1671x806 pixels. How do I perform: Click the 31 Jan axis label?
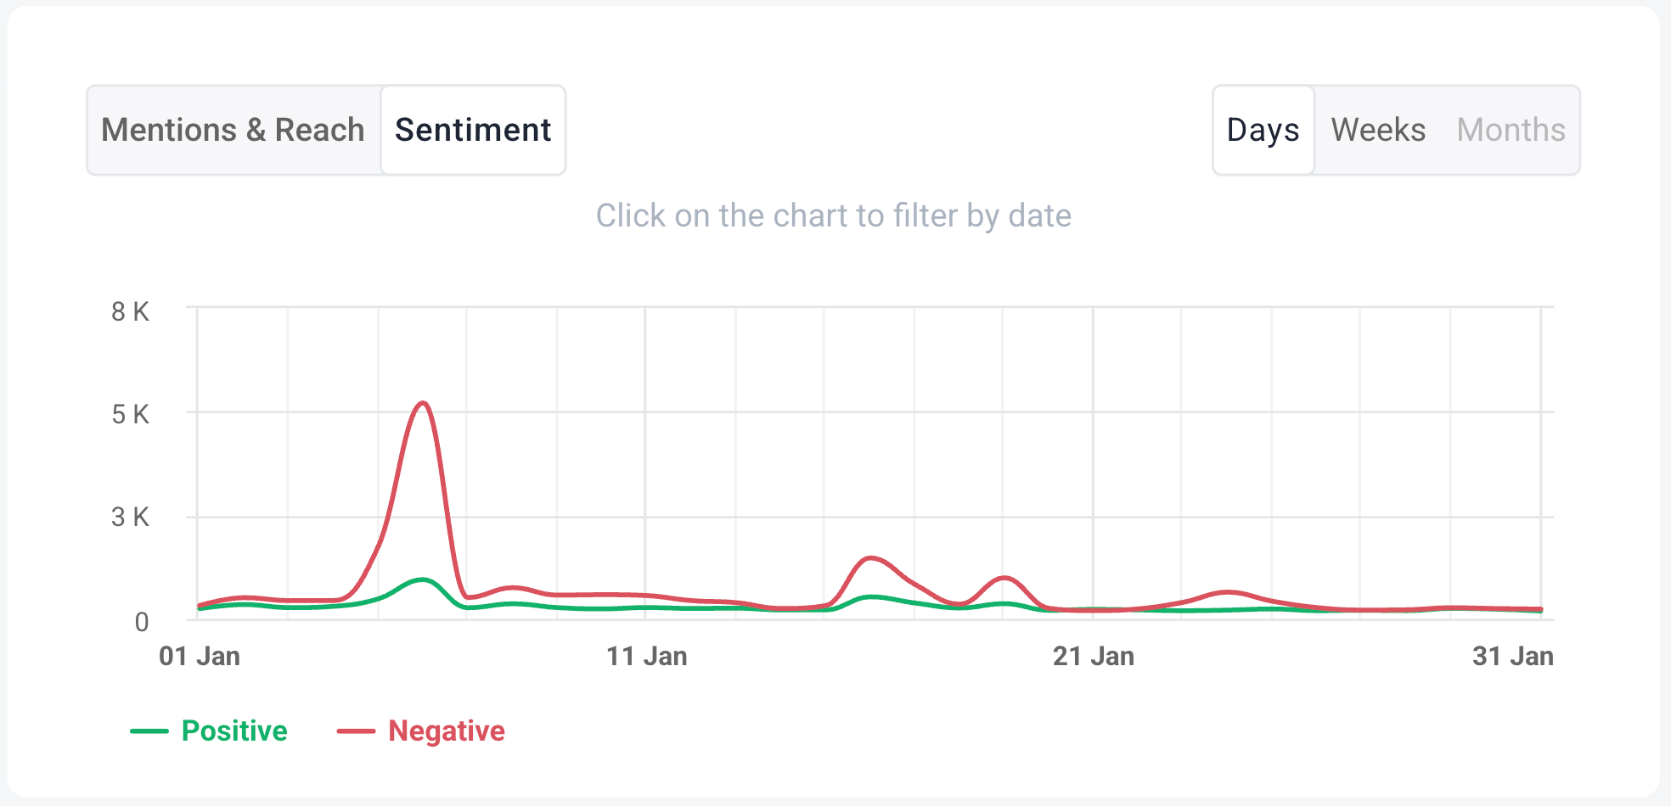click(1513, 656)
